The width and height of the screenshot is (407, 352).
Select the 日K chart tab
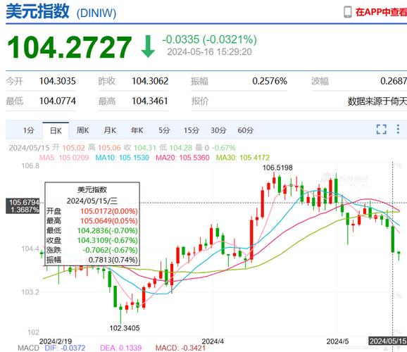click(x=56, y=130)
